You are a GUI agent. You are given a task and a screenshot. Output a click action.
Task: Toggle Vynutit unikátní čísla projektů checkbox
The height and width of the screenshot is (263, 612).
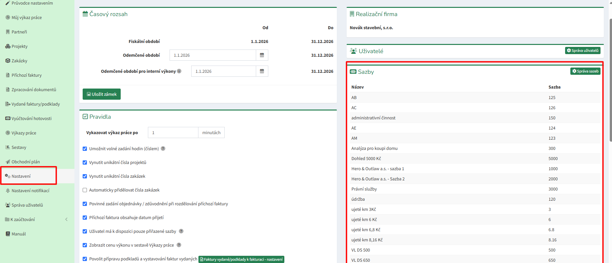pos(85,162)
